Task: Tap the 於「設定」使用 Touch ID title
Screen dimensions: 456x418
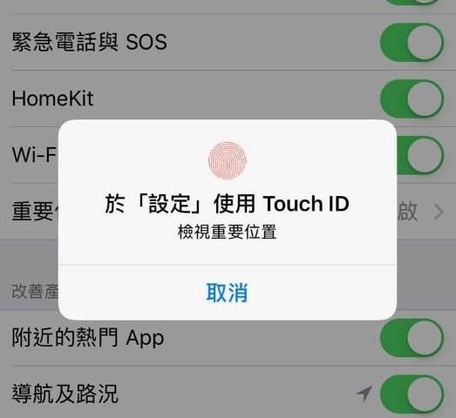Action: point(227,204)
